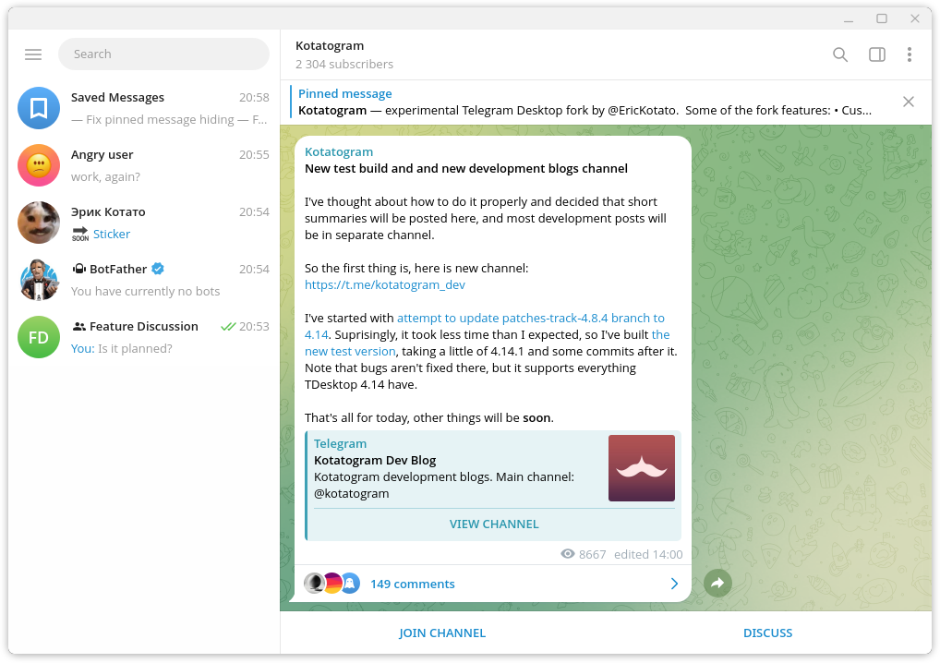Click the Feature Discussion FD avatar
The image size is (940, 663).
coord(39,337)
